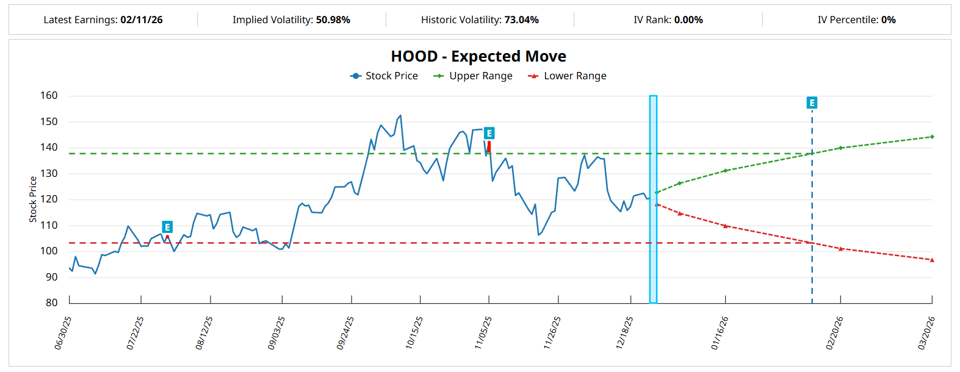
Task: Click the earnings E marker near 07/22/25
Action: coord(167,227)
